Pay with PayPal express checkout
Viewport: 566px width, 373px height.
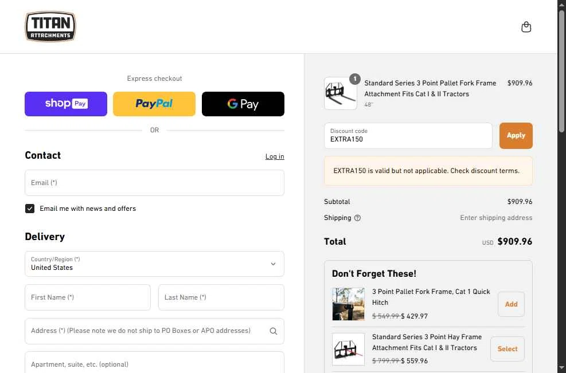(x=154, y=104)
